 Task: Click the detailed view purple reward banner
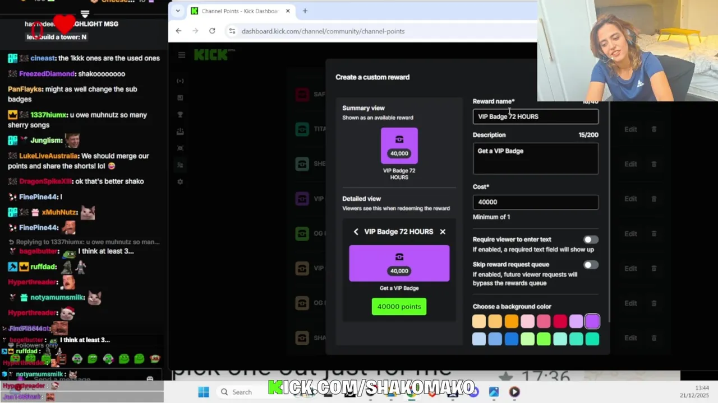tap(399, 263)
